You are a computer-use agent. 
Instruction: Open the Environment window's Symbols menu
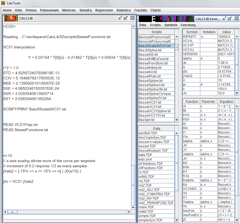tap(171, 25)
